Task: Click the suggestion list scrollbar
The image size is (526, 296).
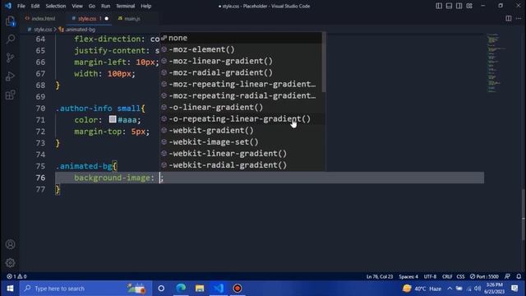Action: (324, 62)
